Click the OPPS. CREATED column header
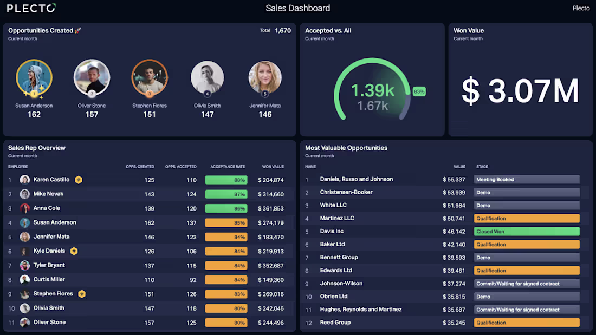Screen dimensions: 596x335 point(140,166)
